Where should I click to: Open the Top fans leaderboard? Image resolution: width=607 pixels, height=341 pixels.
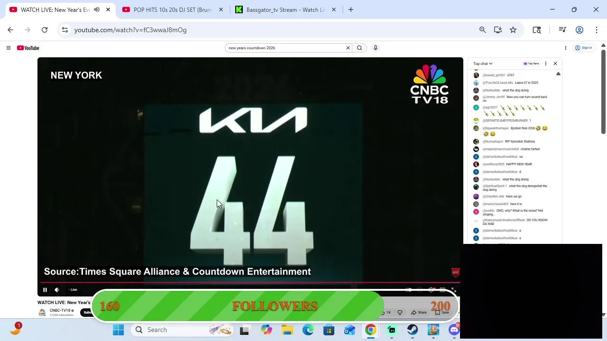tap(531, 63)
